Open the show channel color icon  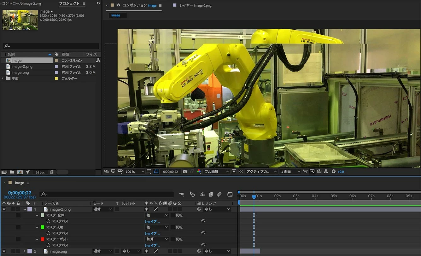pyautogui.click(x=199, y=172)
